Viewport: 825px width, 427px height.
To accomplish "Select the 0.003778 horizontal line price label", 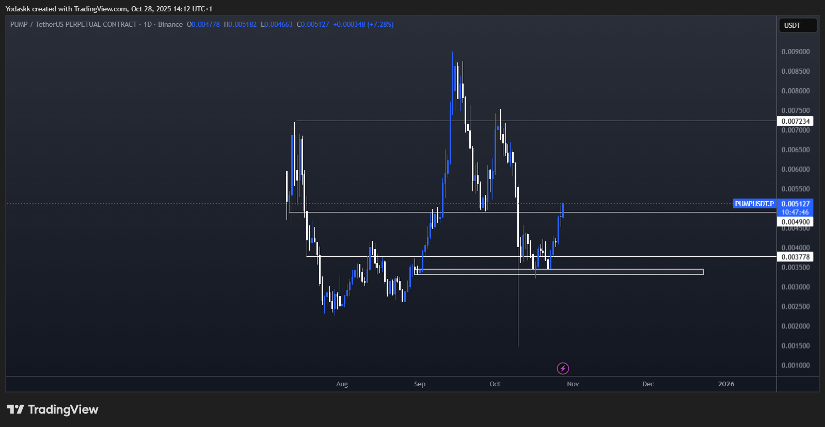I will [796, 257].
